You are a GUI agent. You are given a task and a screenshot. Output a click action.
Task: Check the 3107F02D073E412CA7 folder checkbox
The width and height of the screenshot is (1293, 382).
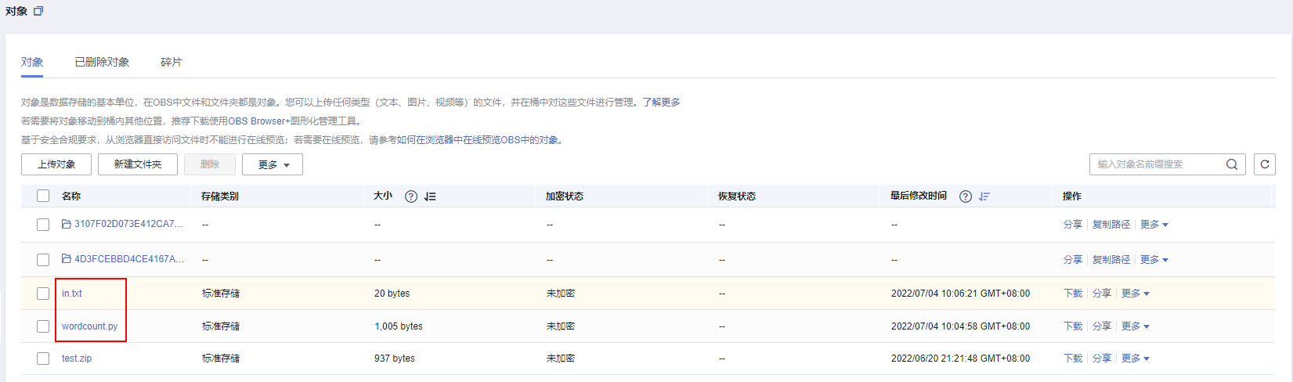coord(43,225)
